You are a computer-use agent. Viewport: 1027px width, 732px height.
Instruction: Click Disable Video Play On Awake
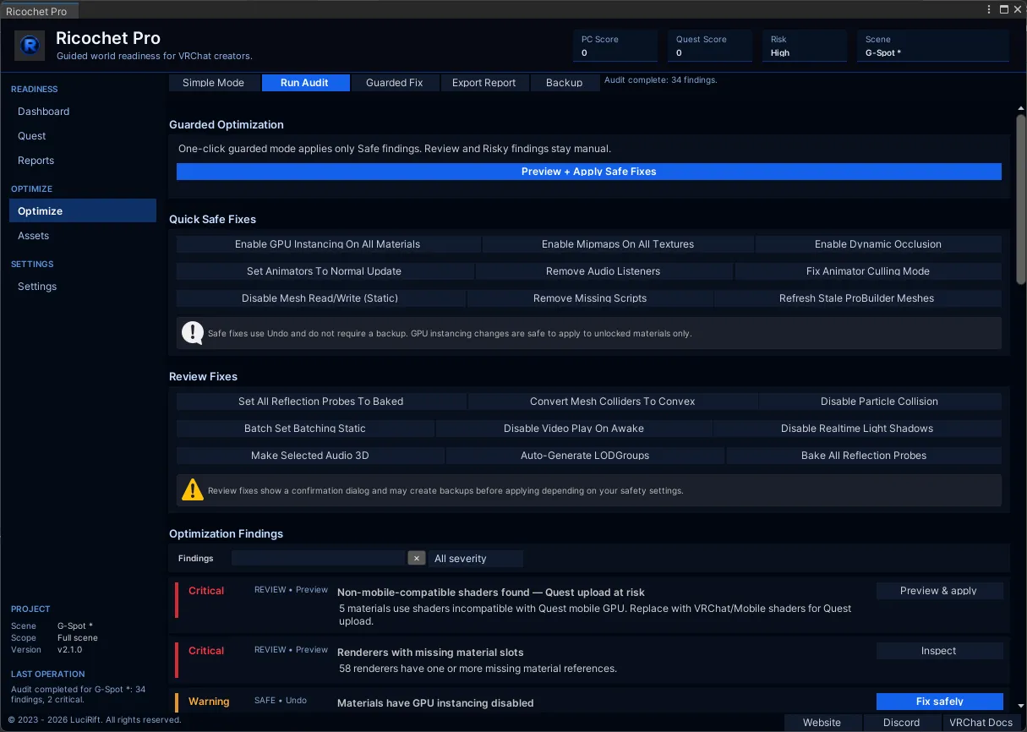click(x=574, y=429)
